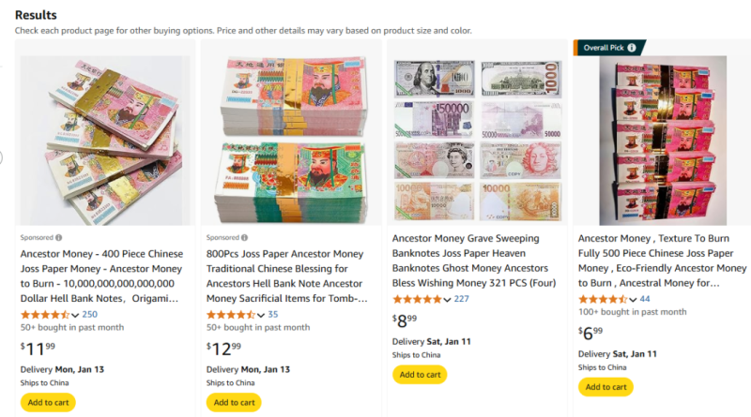This screenshot has width=751, height=417.
Task: Add the $6.99 Overall Pick item to cart
Action: [x=605, y=387]
